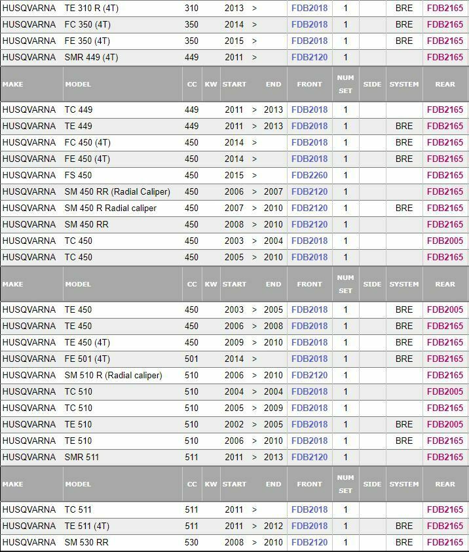Click model name SM 450 R Radial caliper

111,208
